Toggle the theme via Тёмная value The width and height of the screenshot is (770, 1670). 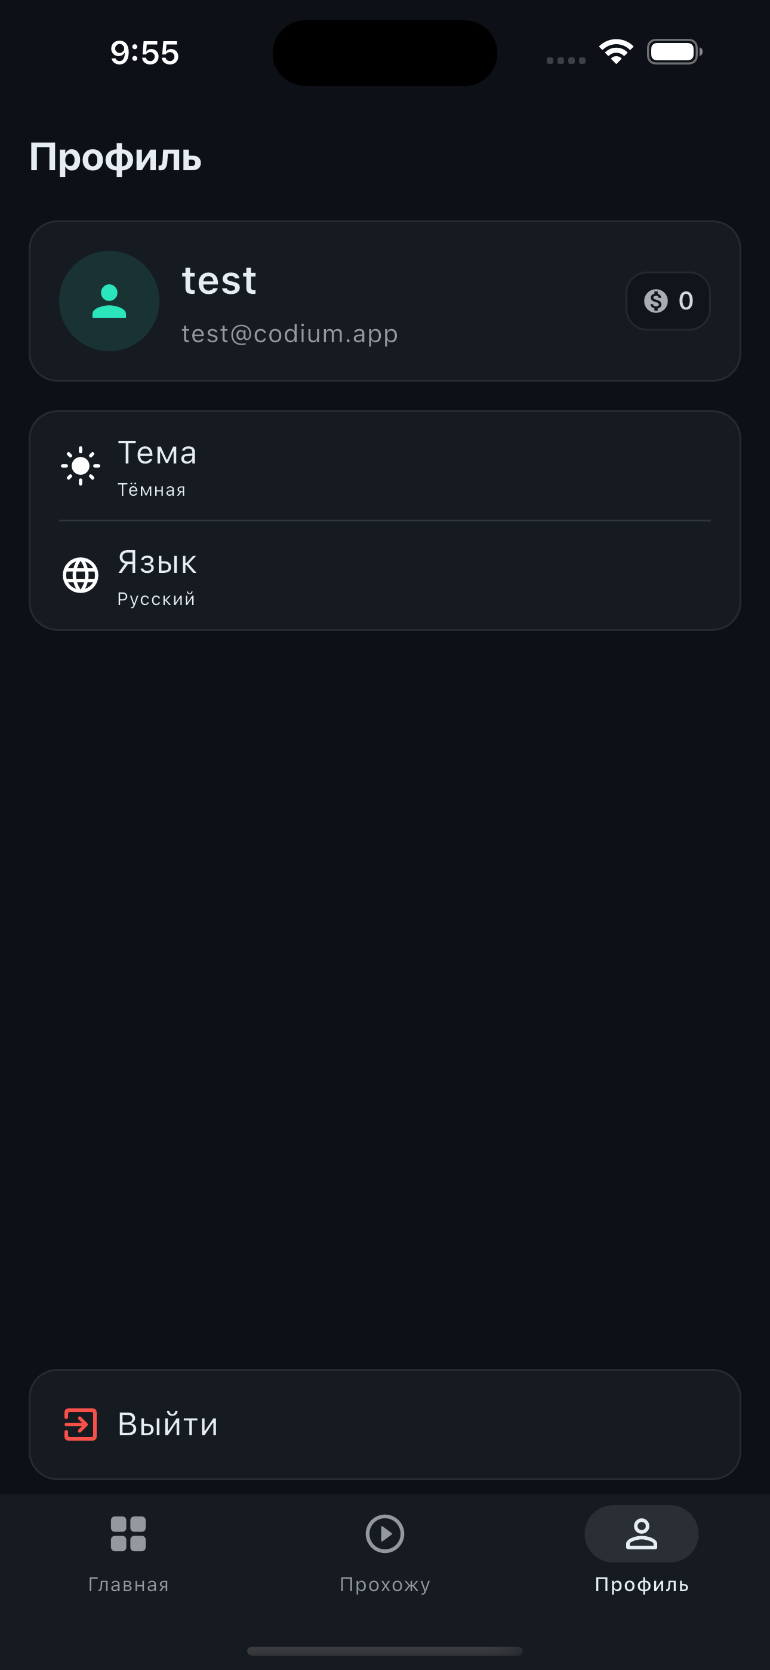click(x=152, y=490)
